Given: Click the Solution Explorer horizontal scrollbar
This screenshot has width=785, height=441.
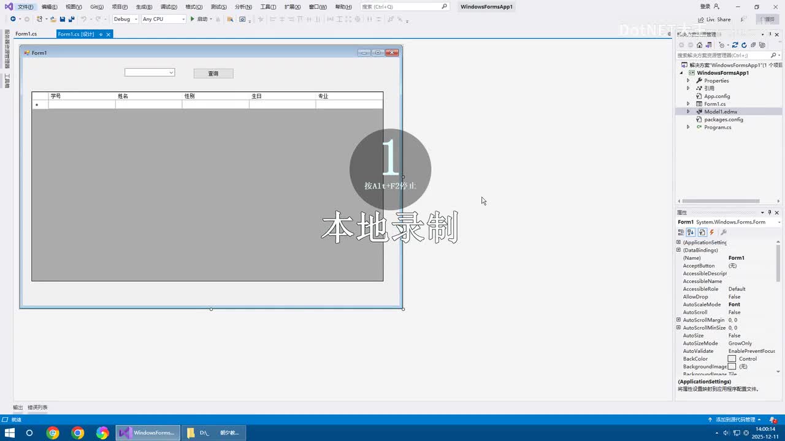Looking at the screenshot, I should click(721, 201).
